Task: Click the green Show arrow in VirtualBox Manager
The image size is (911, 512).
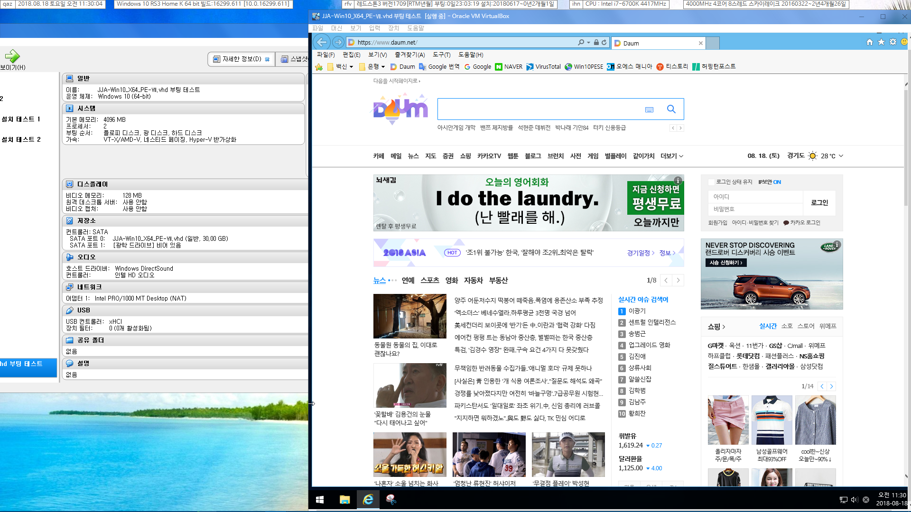Action: coord(12,56)
